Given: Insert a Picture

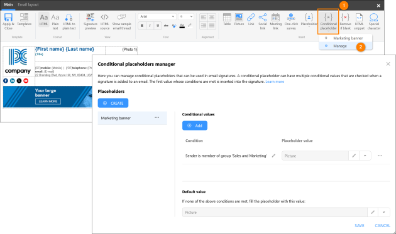Looking at the screenshot, I should [239, 19].
